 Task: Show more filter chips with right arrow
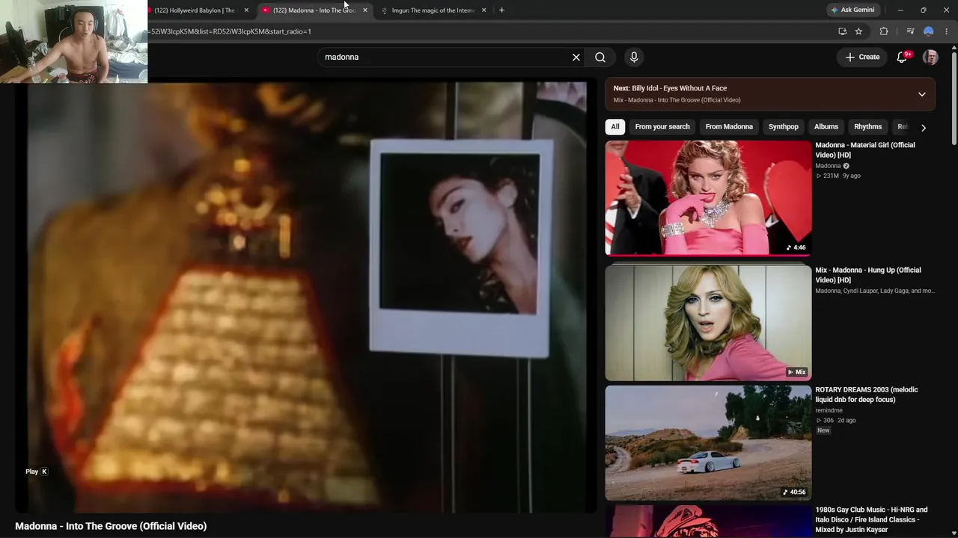pos(924,128)
